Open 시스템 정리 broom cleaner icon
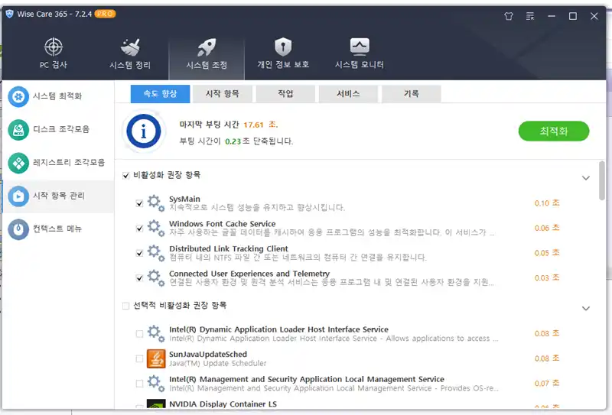Screen dimensions: 612x415 (x=130, y=47)
